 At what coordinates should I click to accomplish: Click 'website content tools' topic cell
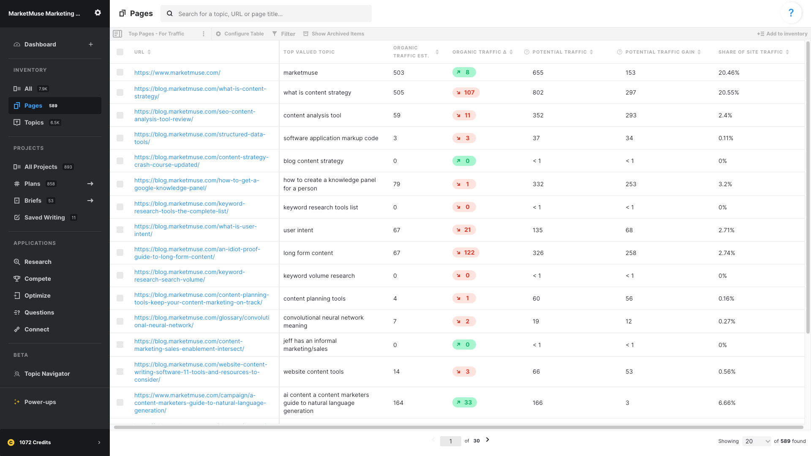[x=313, y=372]
